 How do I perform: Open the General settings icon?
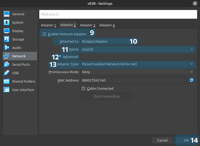tap(7, 14)
